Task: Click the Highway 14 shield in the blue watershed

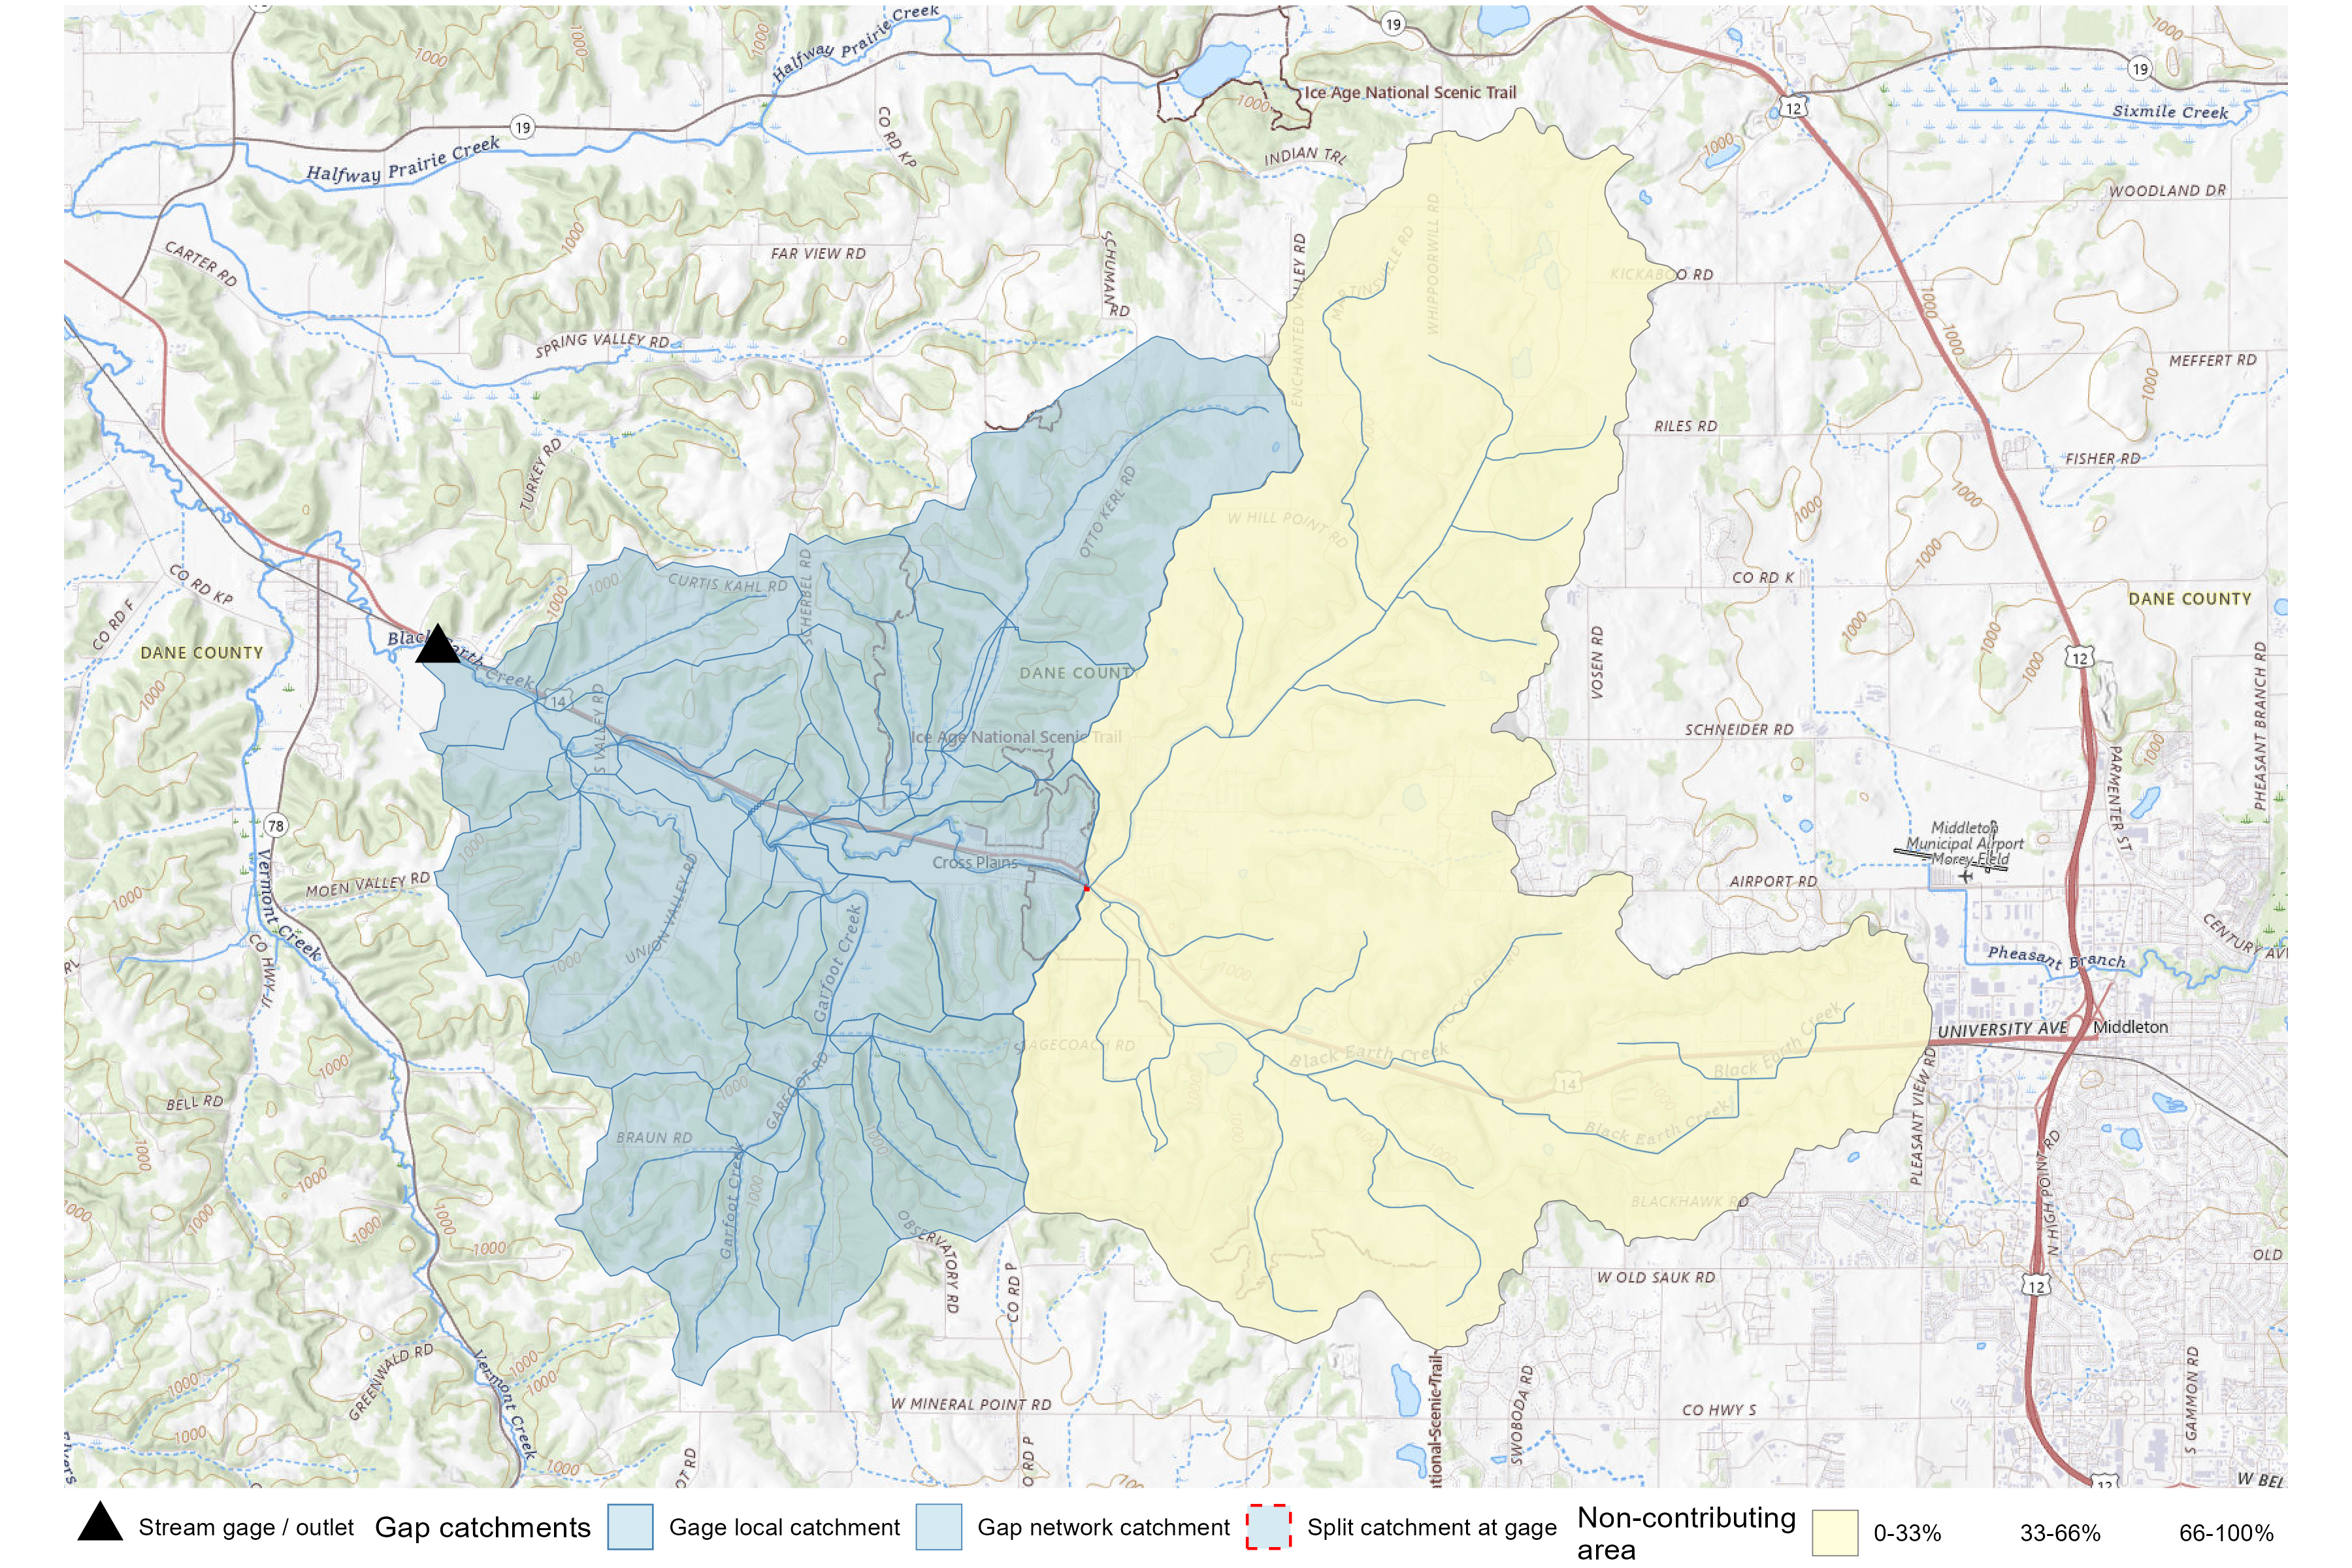Action: pyautogui.click(x=559, y=702)
